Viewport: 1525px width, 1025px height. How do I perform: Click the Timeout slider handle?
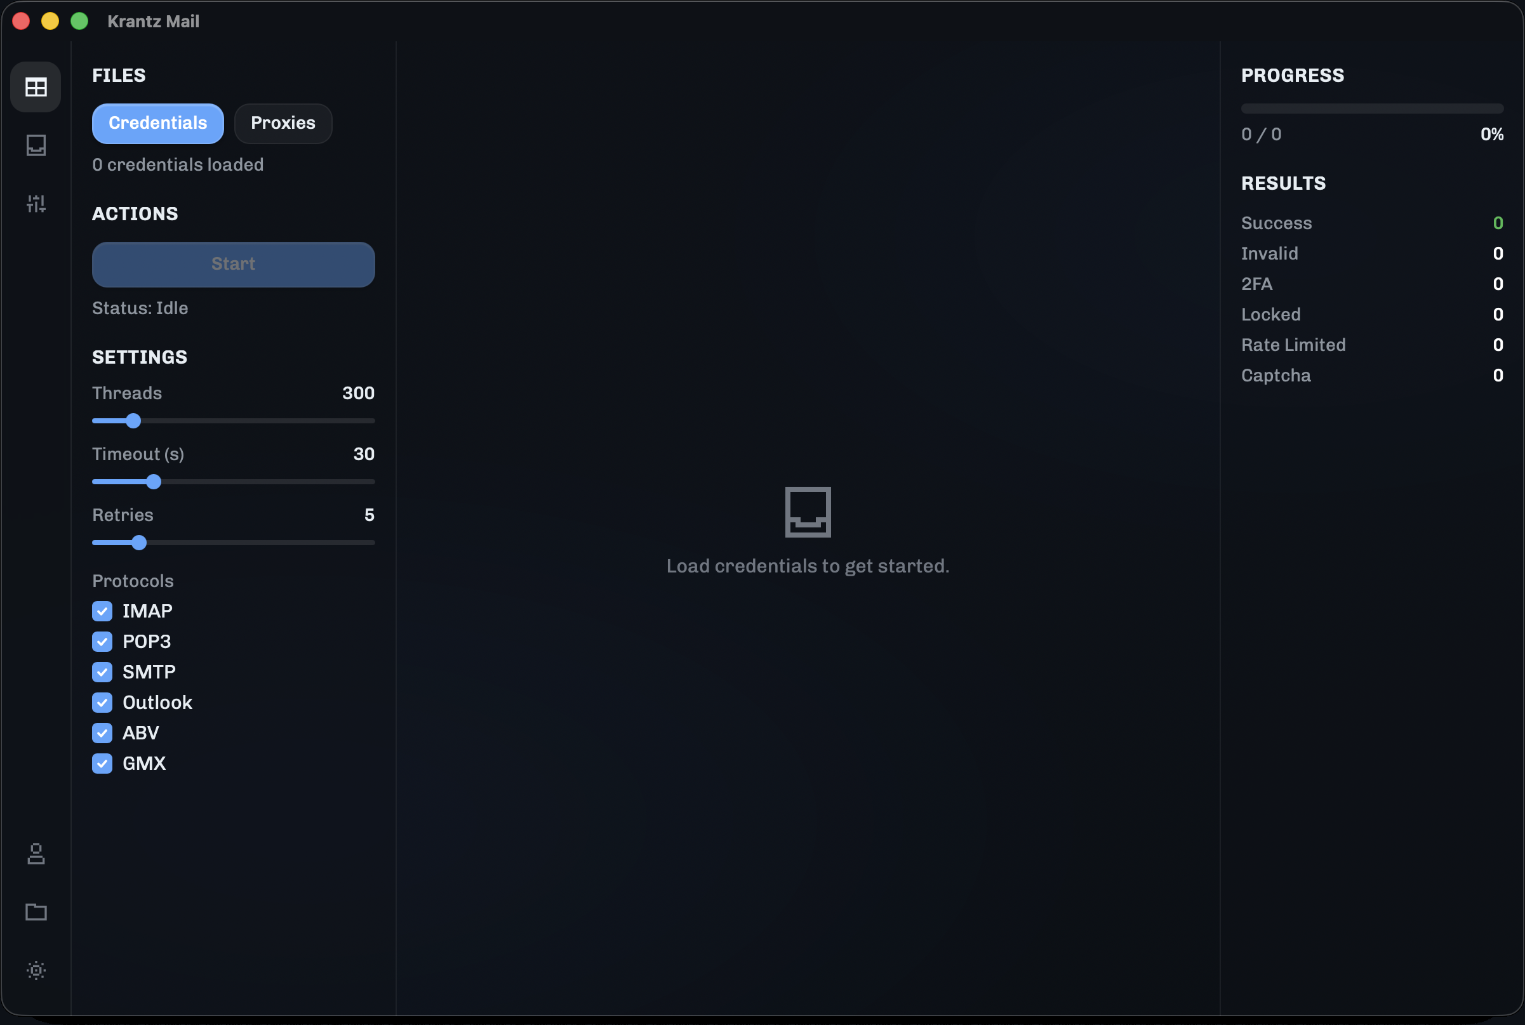tap(154, 482)
